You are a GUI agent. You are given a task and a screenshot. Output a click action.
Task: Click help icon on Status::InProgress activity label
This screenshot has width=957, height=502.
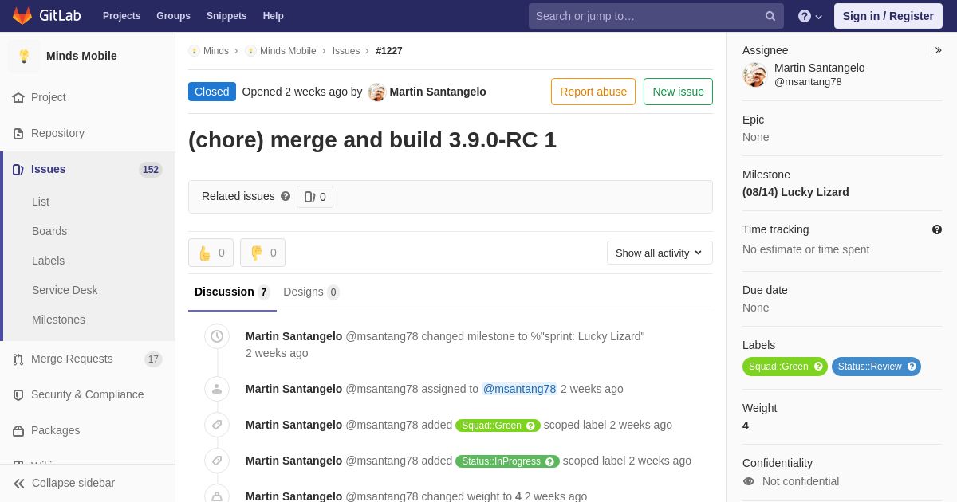pos(549,461)
